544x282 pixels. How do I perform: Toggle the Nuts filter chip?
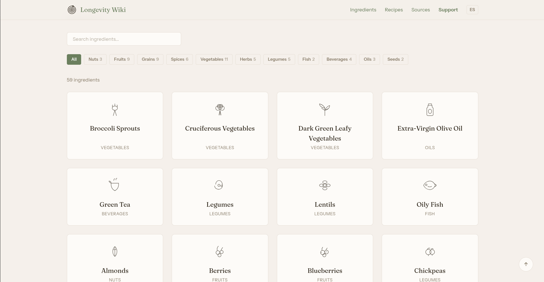[95, 59]
